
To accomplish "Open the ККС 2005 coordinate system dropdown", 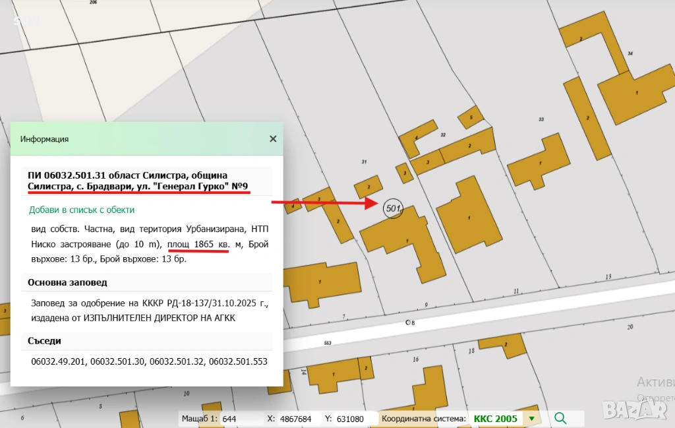I will (531, 419).
